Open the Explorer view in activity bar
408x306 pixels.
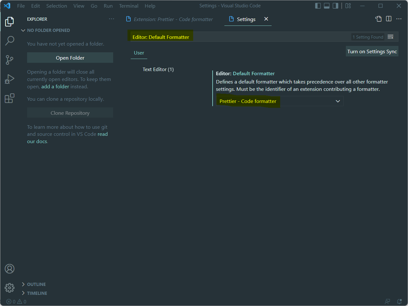click(10, 22)
